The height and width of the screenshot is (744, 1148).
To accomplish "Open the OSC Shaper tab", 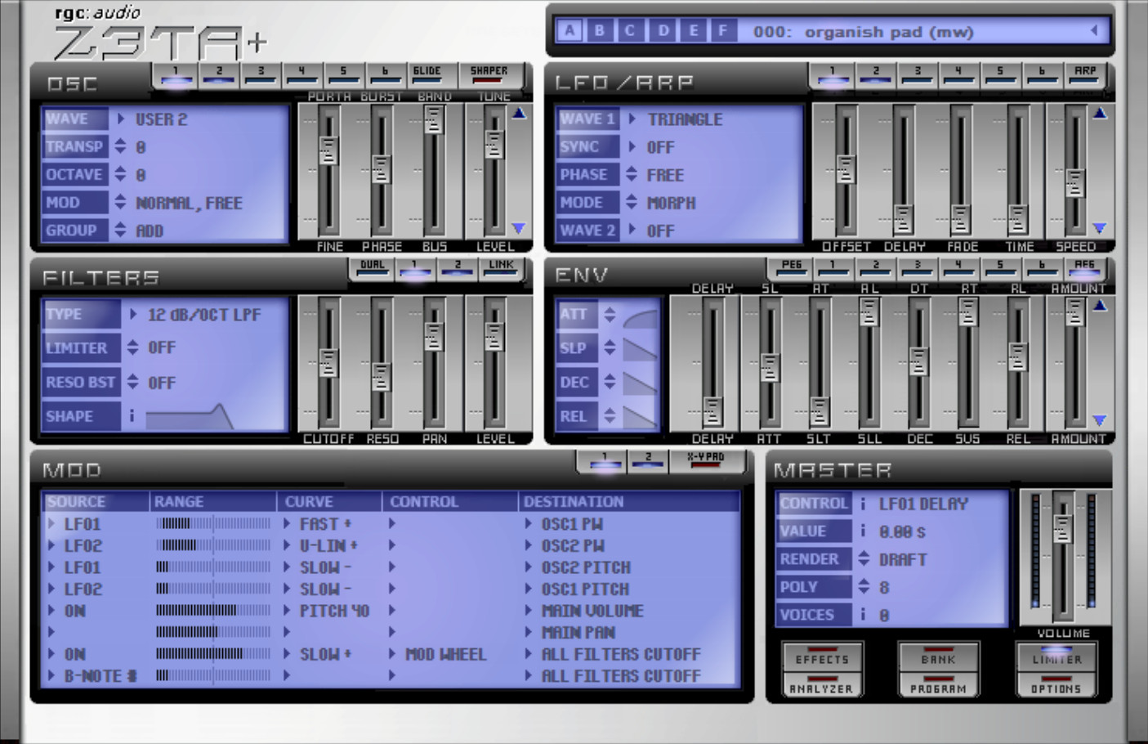I will (489, 75).
